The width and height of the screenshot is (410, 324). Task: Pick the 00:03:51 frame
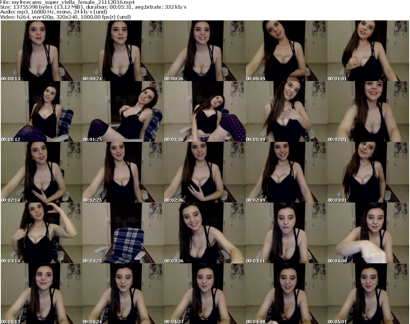287,233
